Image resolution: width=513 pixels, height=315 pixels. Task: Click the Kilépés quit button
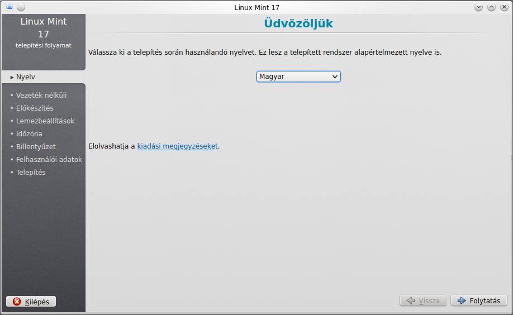(x=31, y=302)
